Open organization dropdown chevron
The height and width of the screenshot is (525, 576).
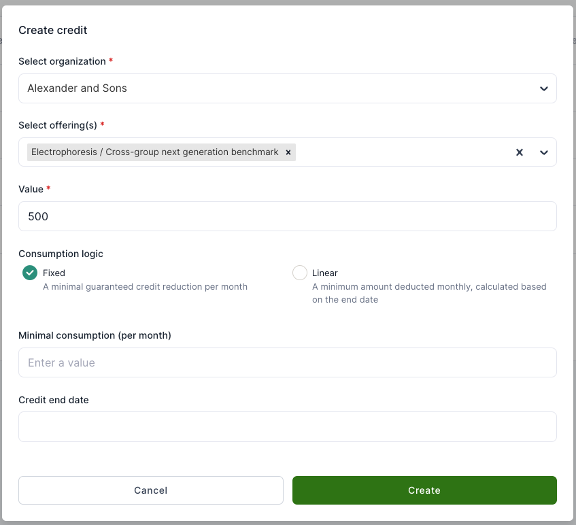pyautogui.click(x=544, y=88)
